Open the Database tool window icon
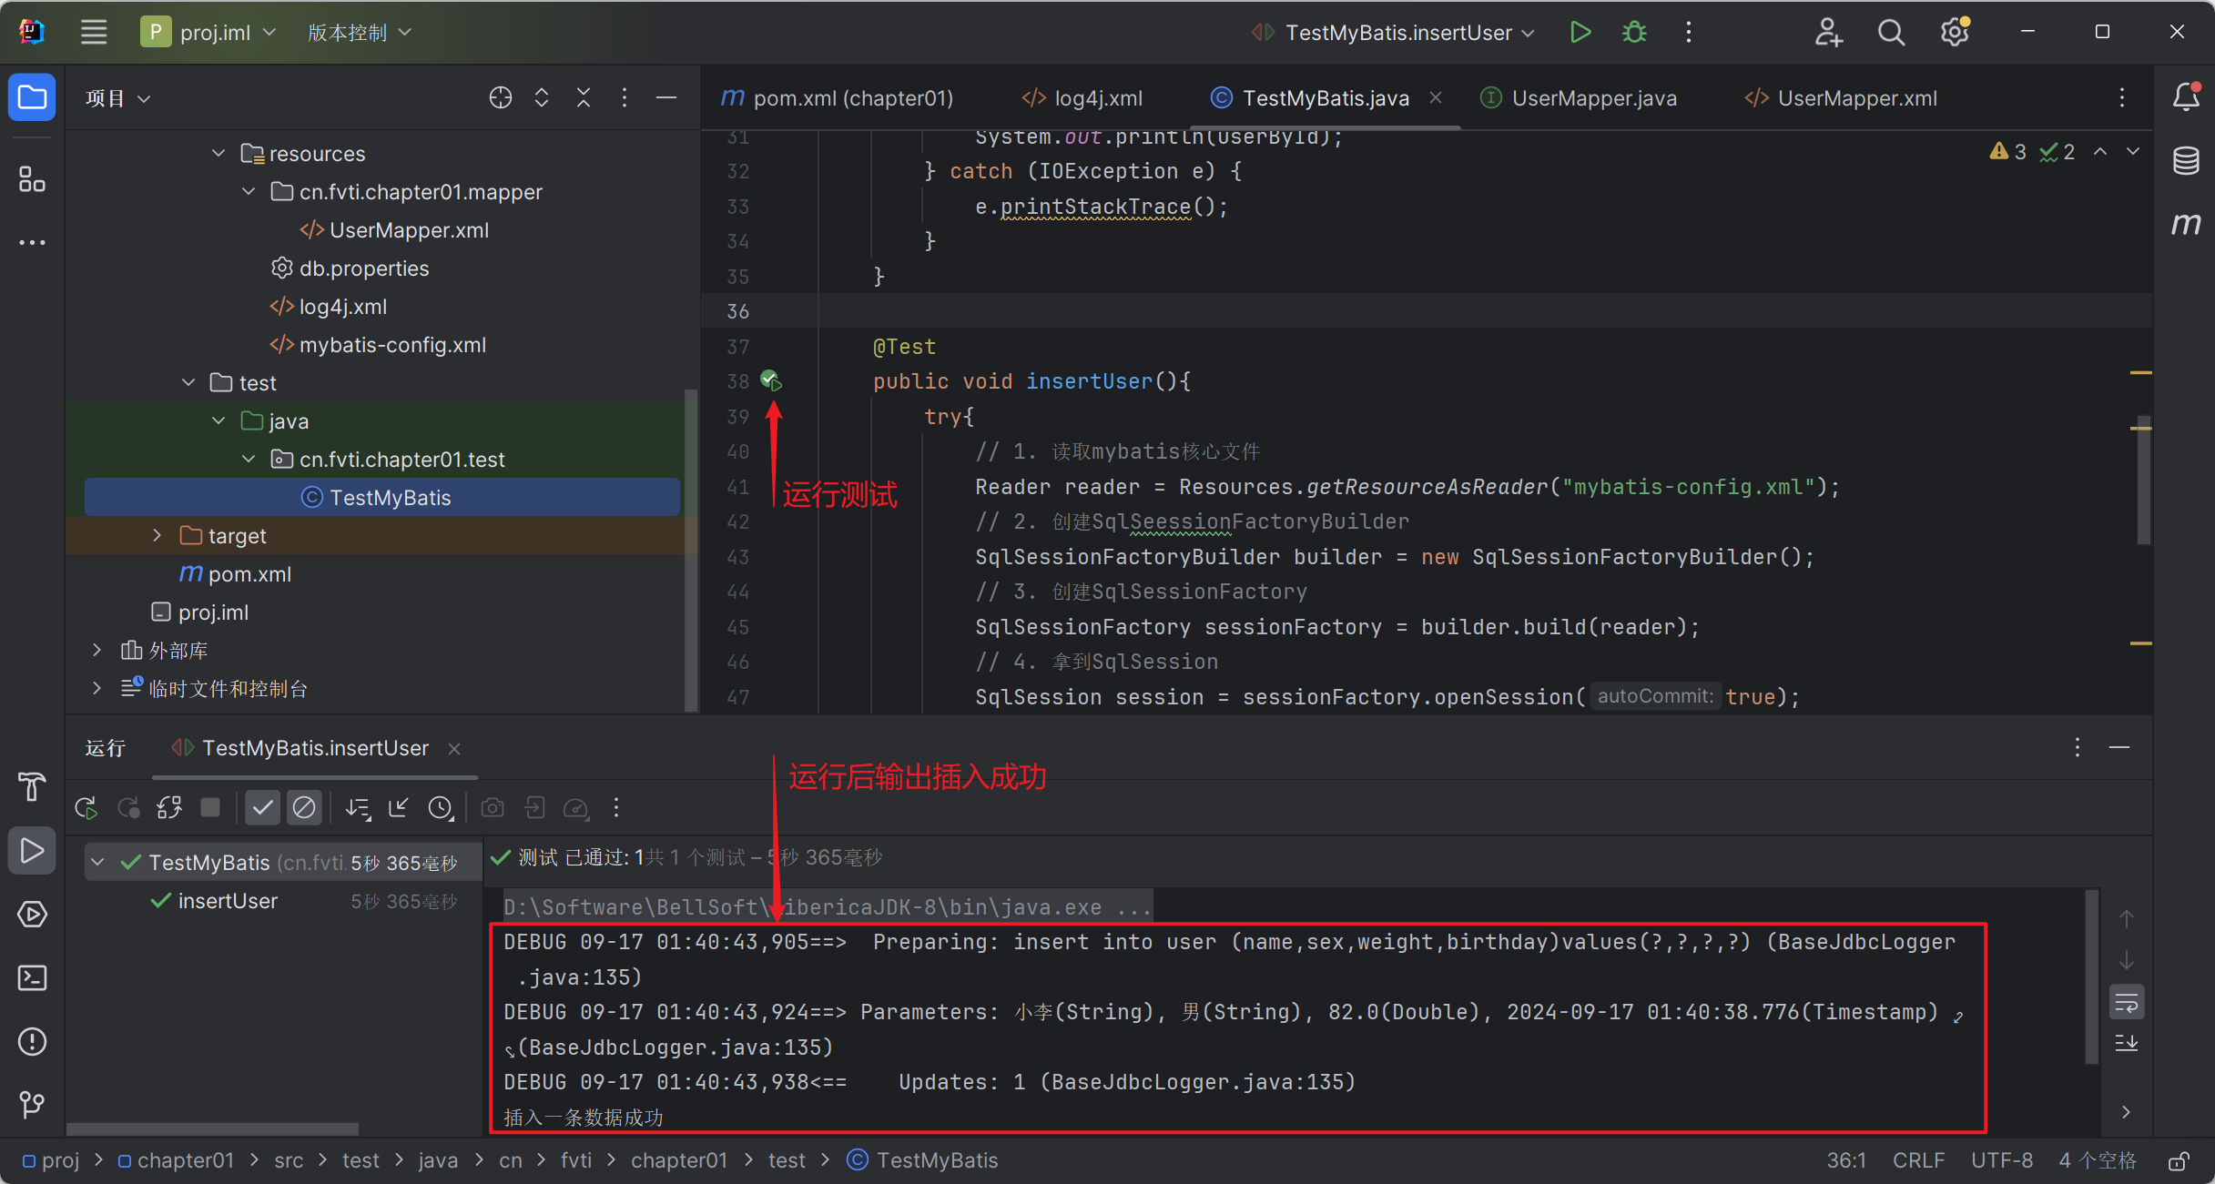 pyautogui.click(x=2185, y=161)
